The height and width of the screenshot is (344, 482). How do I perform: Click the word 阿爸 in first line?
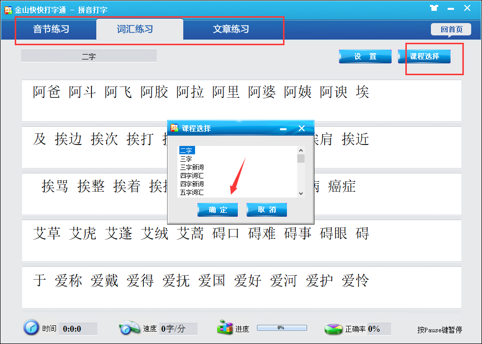(46, 92)
